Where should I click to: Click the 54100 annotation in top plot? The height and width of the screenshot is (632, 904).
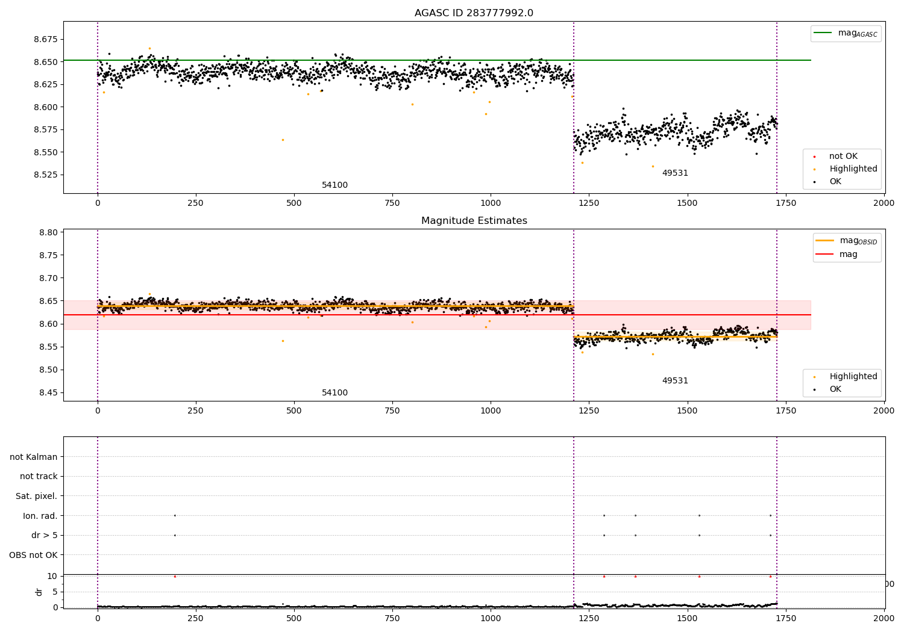[334, 185]
